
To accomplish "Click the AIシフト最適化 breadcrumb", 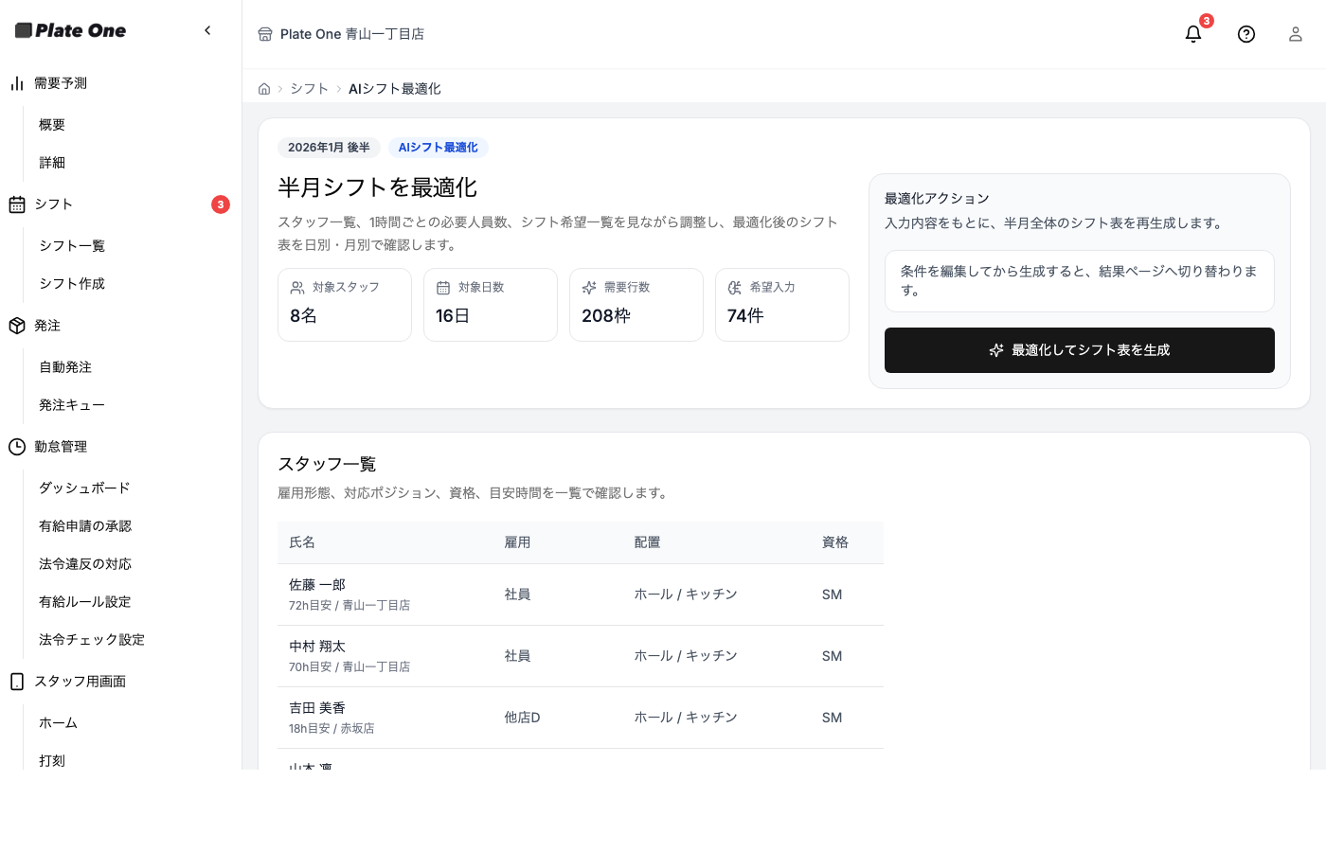I will [x=395, y=89].
